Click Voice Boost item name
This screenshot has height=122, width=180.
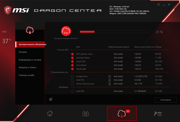click(81, 65)
